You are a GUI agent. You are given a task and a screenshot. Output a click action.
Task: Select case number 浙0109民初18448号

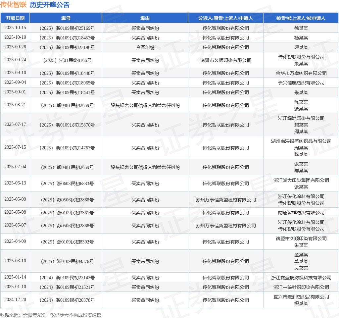point(67,73)
